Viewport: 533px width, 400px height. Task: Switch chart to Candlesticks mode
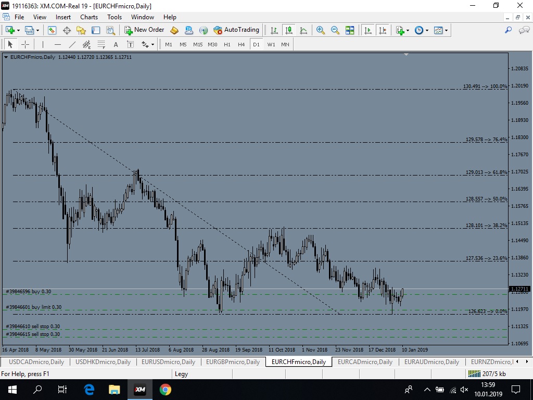tap(289, 30)
